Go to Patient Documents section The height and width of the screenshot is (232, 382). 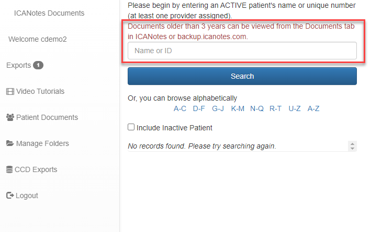(47, 117)
